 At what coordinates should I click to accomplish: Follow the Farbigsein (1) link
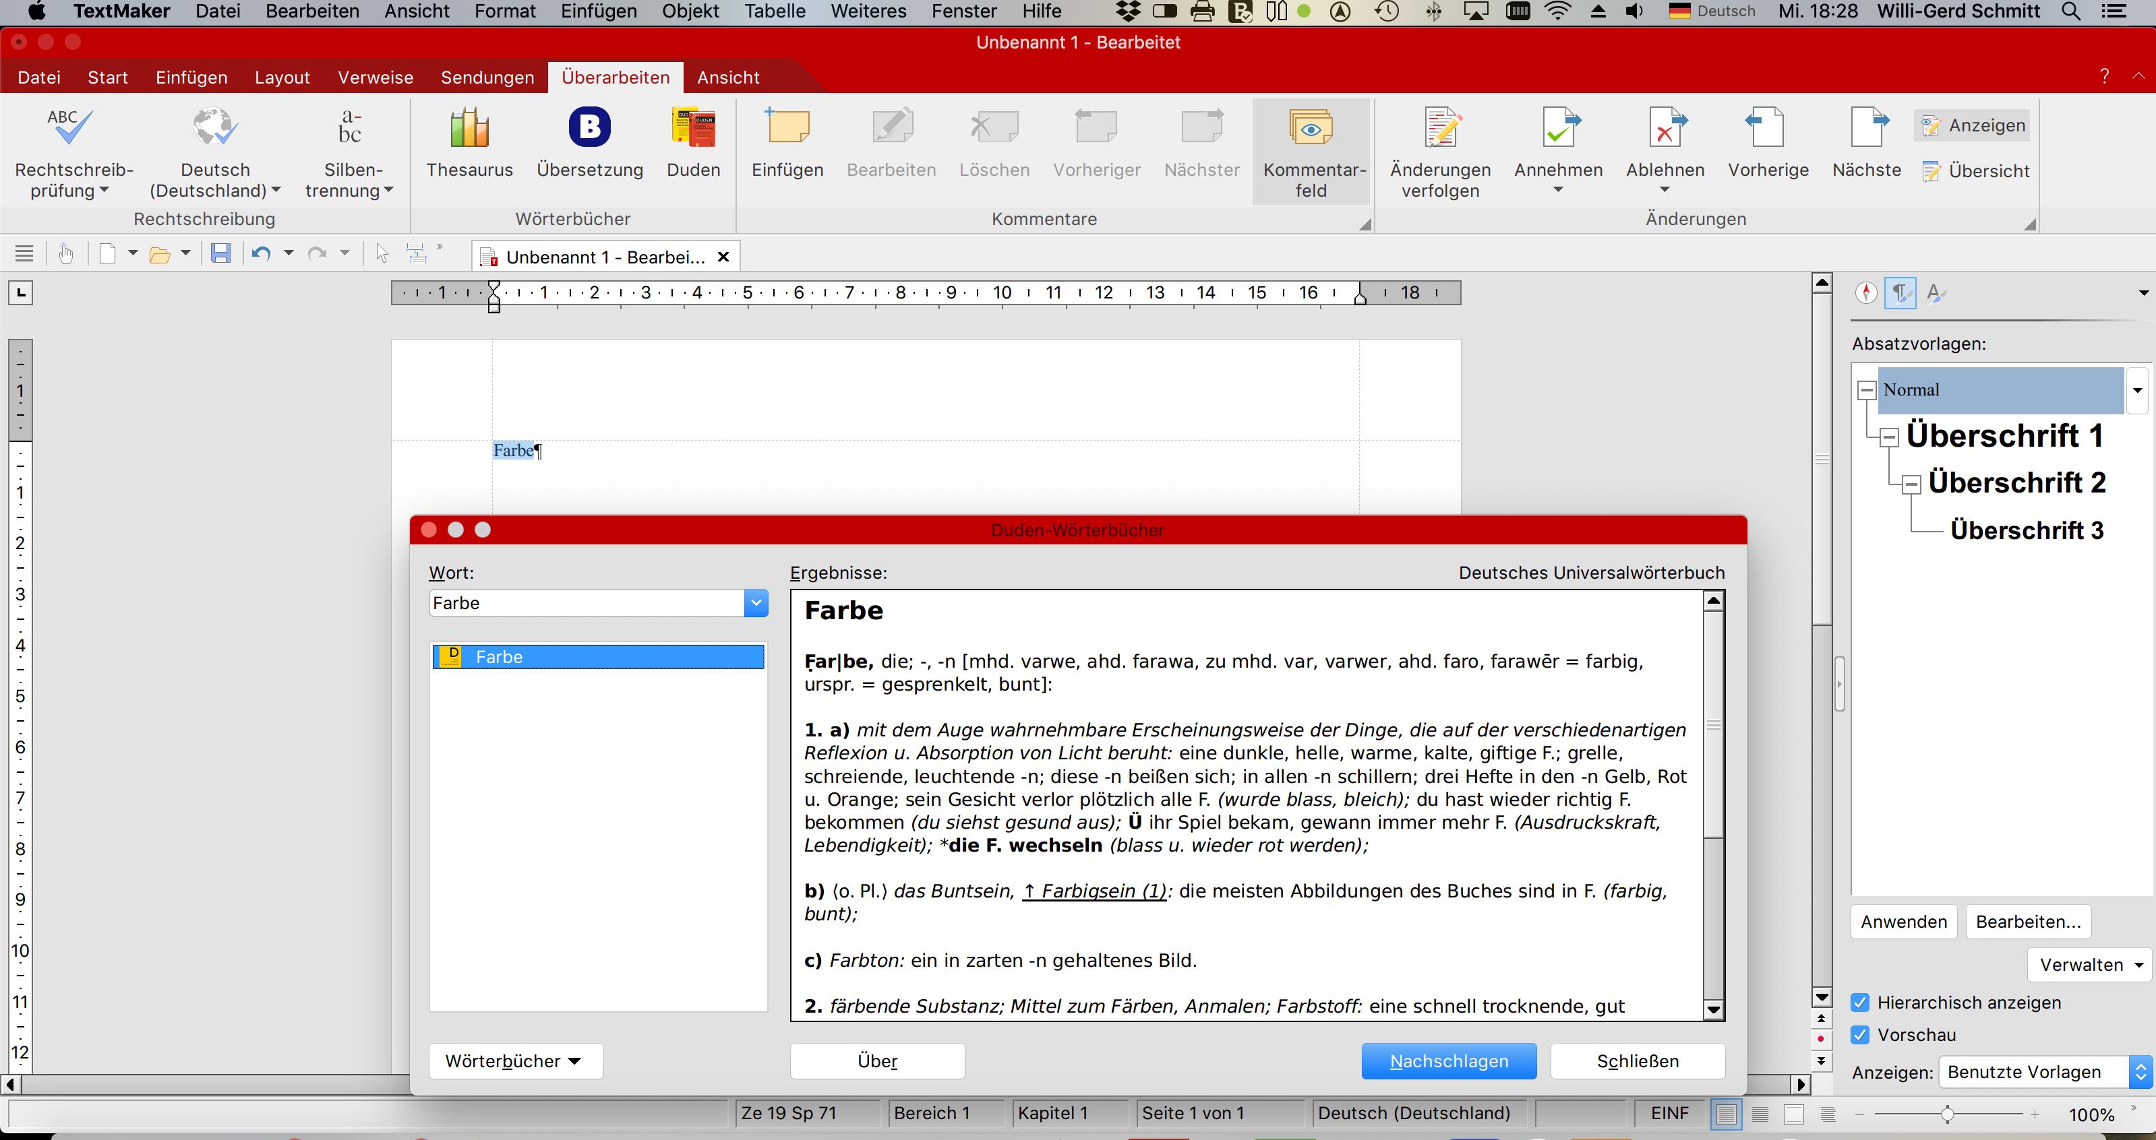pyautogui.click(x=1095, y=891)
